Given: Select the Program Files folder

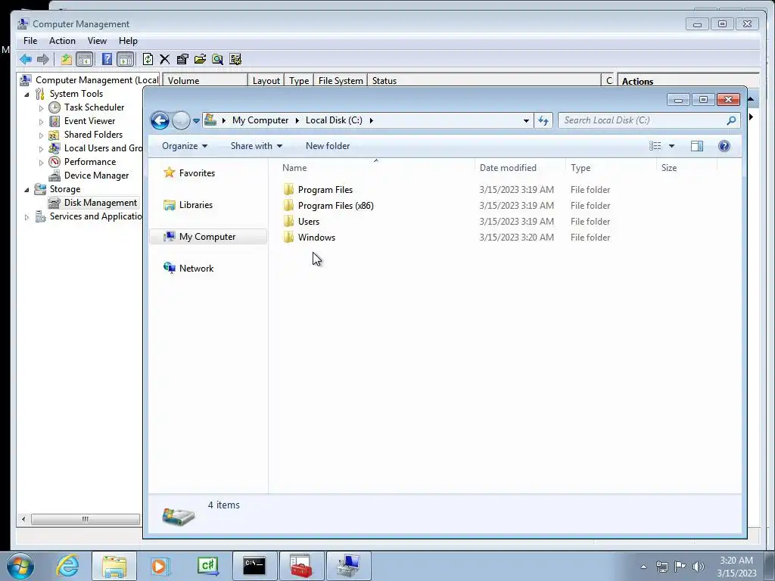Looking at the screenshot, I should (325, 190).
